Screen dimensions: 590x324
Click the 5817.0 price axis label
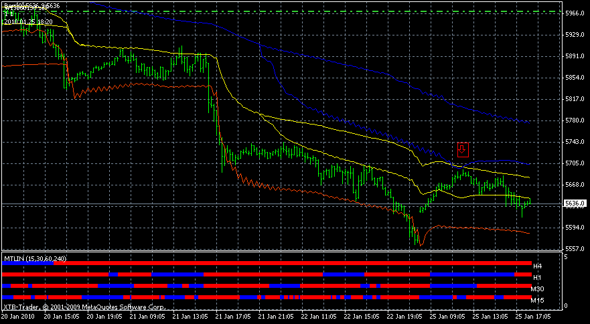click(x=575, y=99)
